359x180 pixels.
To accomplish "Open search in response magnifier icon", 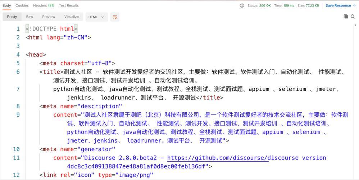I will [353, 16].
